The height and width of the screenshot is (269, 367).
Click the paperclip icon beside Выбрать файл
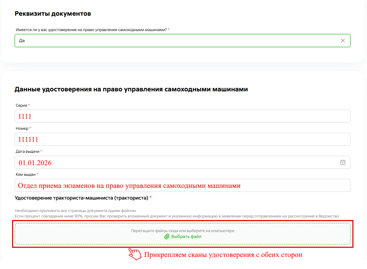tap(167, 237)
